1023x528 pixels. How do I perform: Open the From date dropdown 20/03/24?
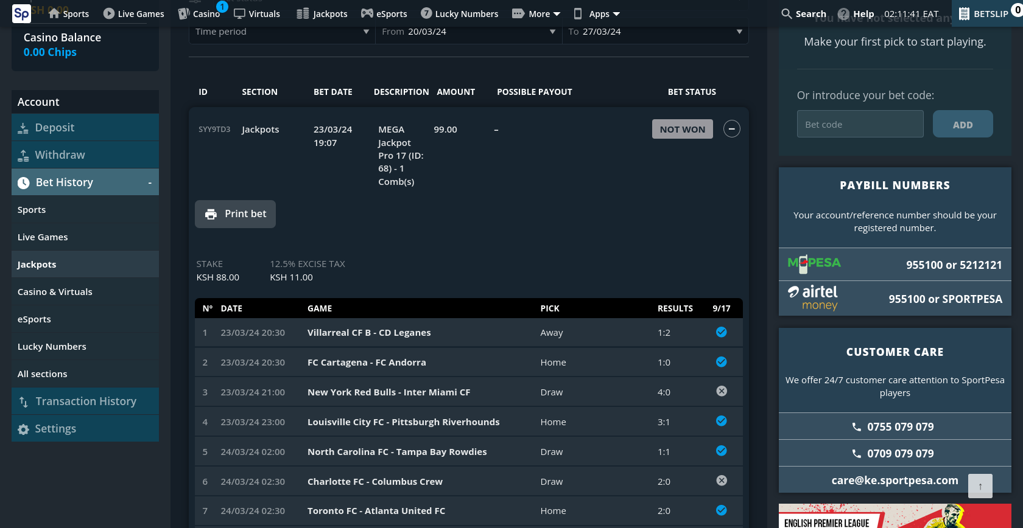(468, 32)
